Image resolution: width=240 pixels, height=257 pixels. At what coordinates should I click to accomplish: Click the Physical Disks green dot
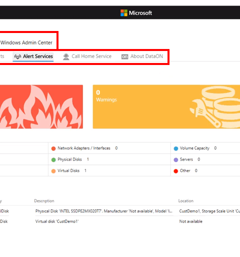[x=53, y=159]
